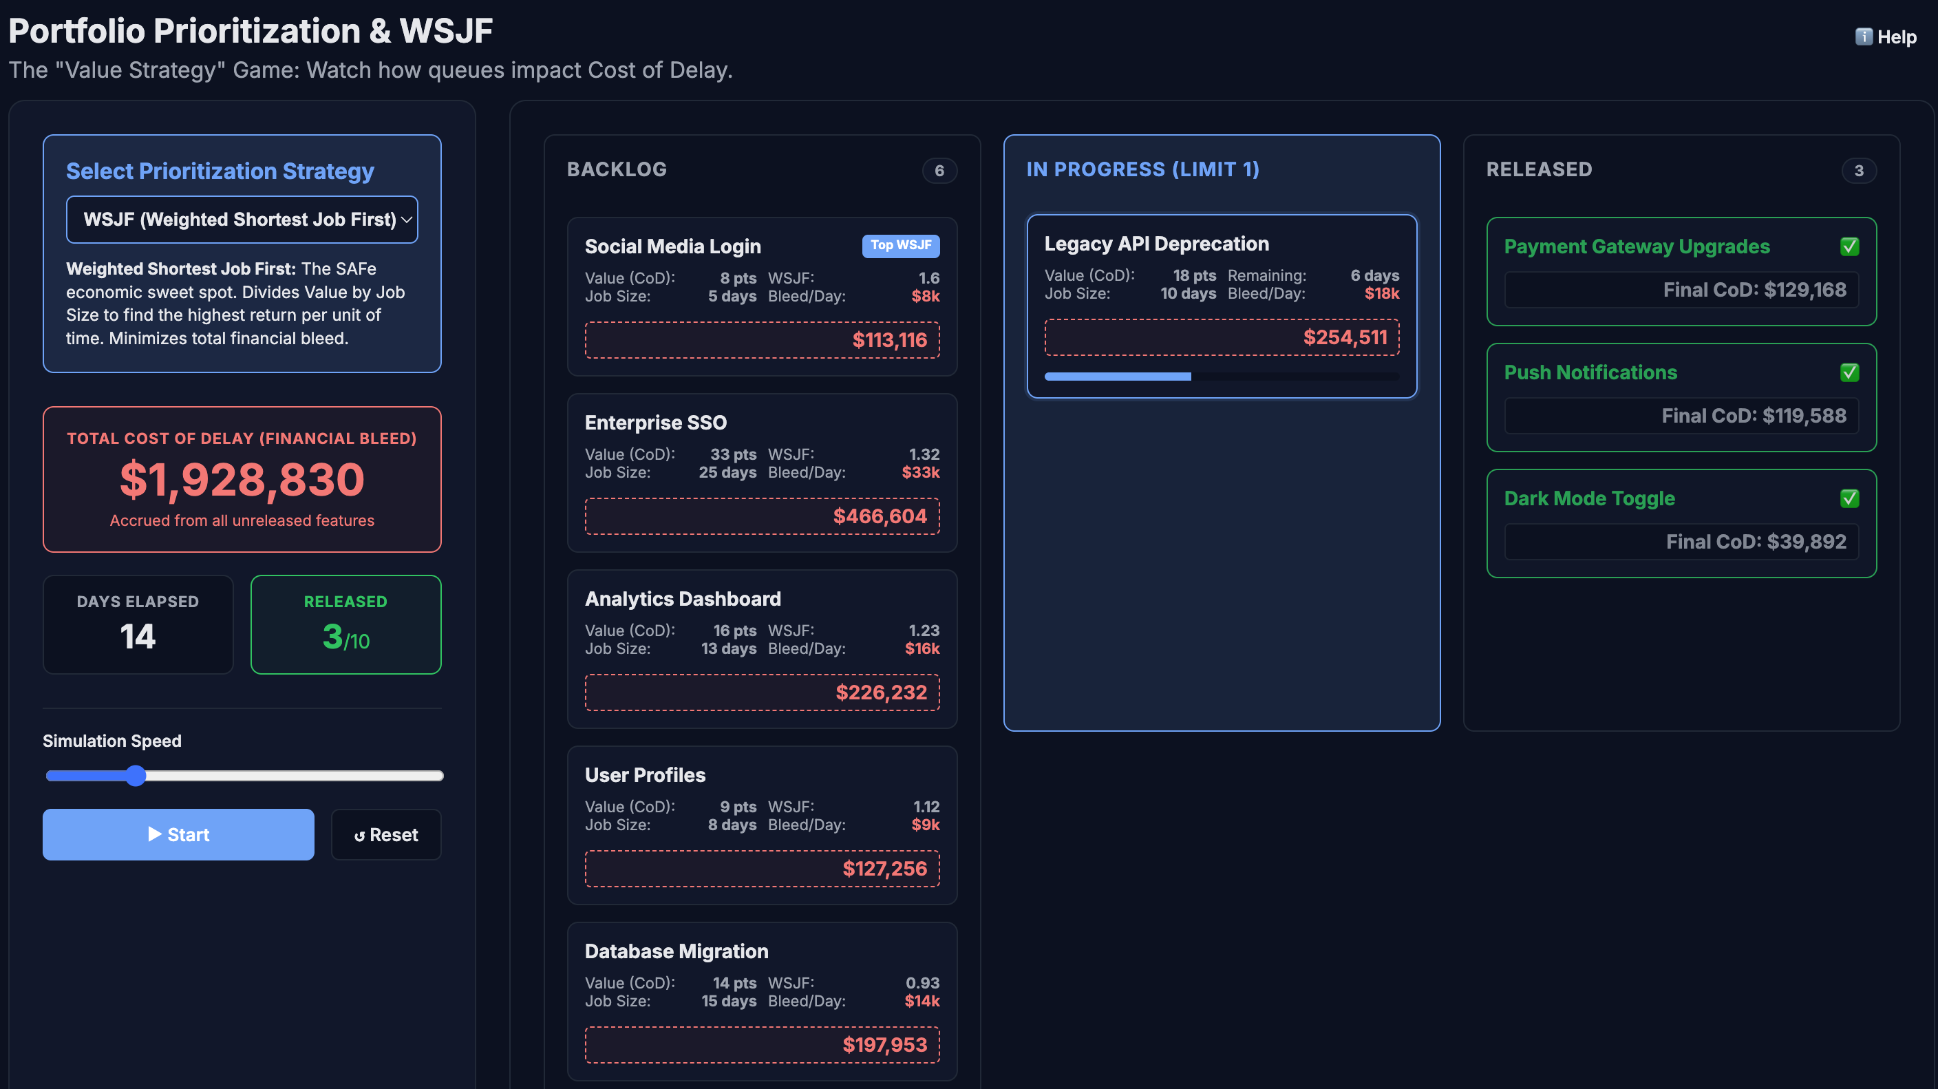This screenshot has width=1938, height=1089.
Task: Click the Select Prioritization Strategy heading
Action: coord(220,171)
